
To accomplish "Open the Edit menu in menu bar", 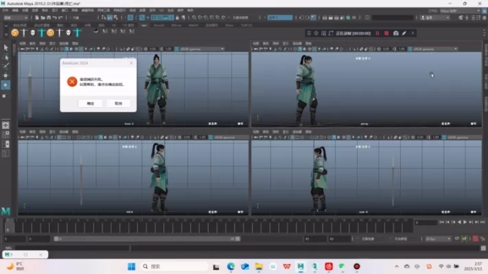I will pos(15,10).
